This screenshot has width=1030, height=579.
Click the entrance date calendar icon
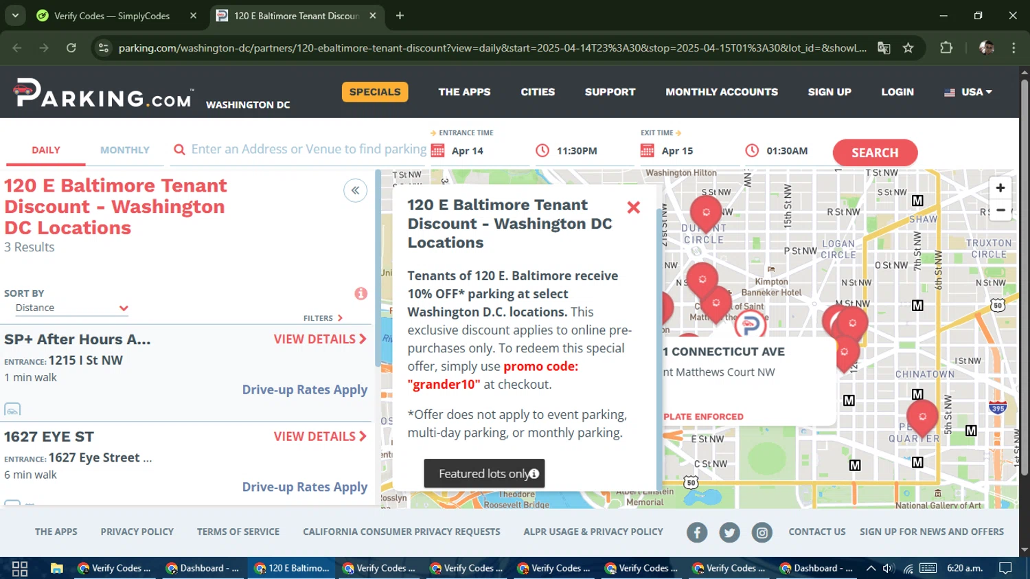click(437, 150)
